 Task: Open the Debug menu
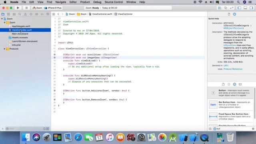click(x=97, y=2)
